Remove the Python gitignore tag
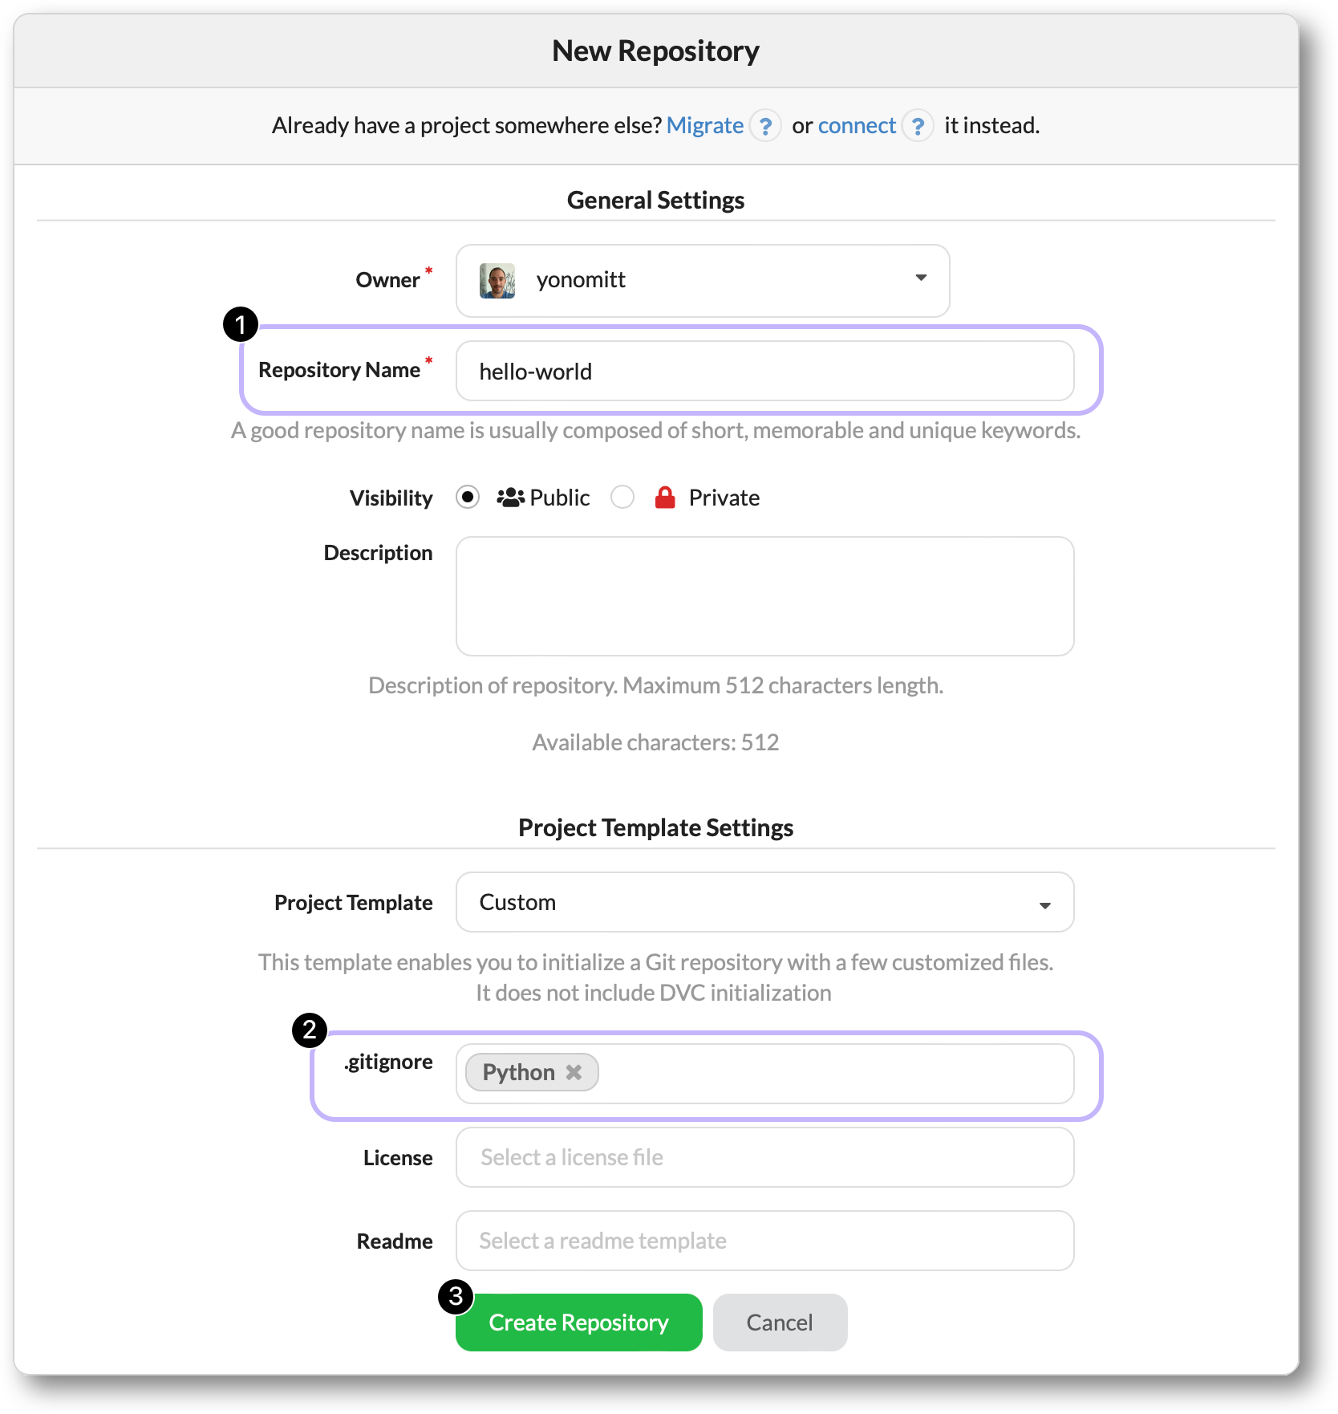This screenshot has width=1338, height=1414. [x=574, y=1072]
